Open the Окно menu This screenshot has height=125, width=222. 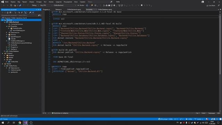coord(76,2)
